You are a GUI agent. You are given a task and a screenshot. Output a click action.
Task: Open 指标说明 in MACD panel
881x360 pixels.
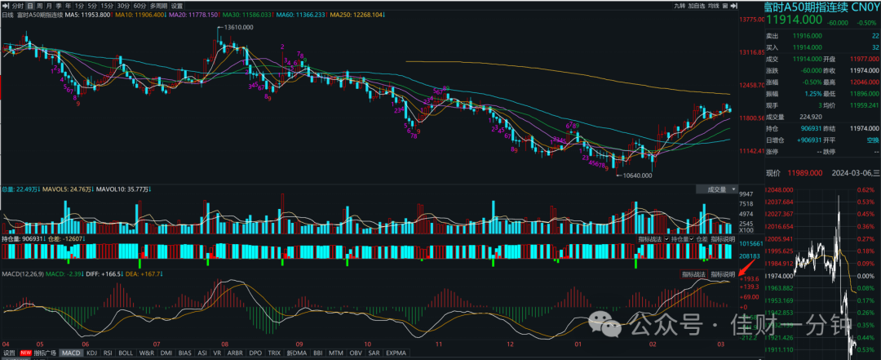tap(723, 274)
